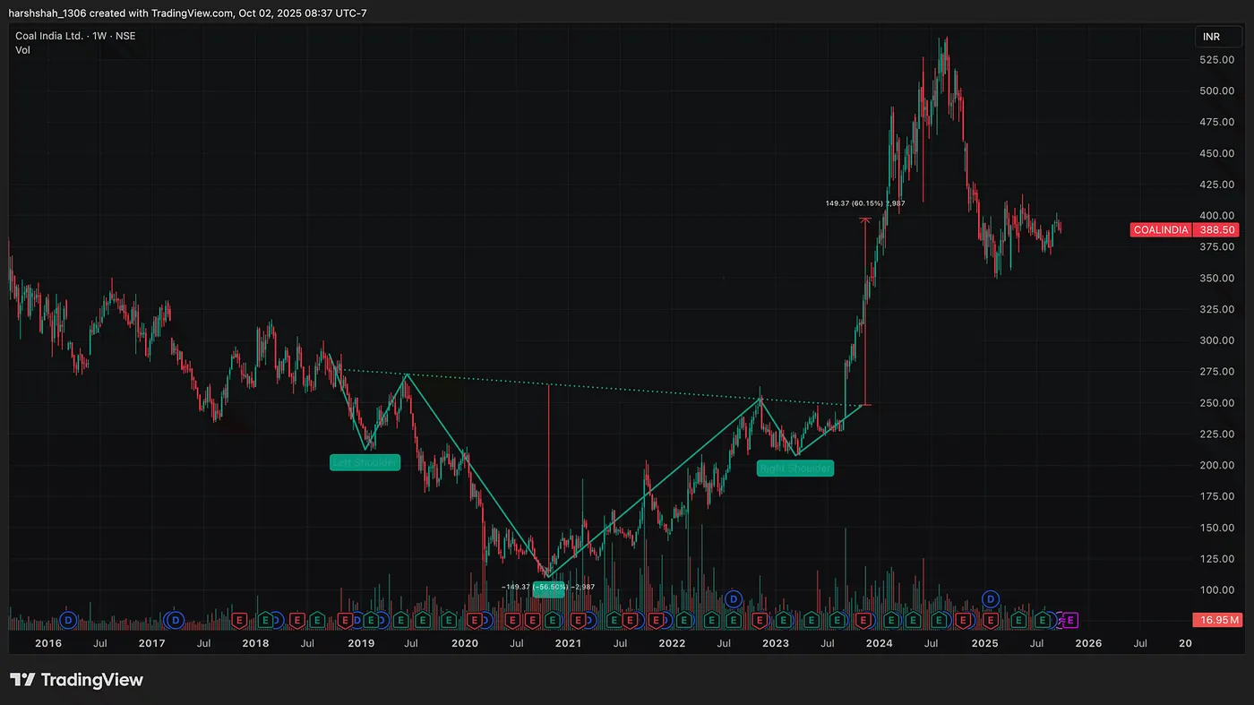Click the 2025 time axis label
Image resolution: width=1254 pixels, height=705 pixels.
point(984,643)
